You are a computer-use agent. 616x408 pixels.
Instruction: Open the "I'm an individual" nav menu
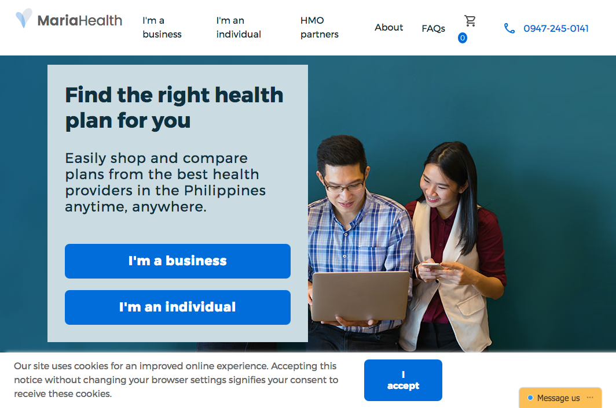tap(239, 28)
